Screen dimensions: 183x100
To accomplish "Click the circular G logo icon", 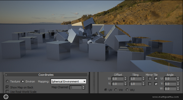I will 6,97.
